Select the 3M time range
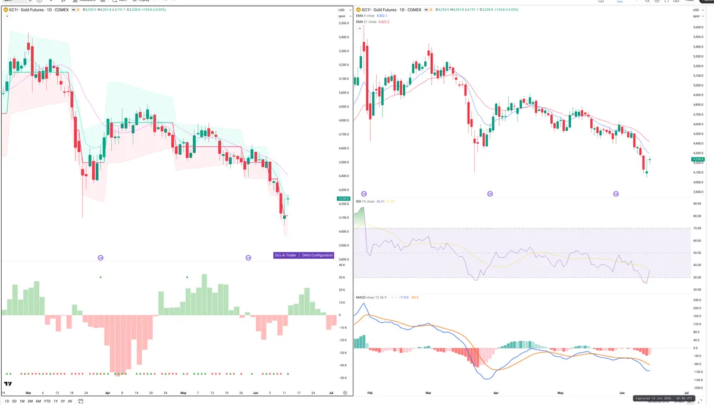714x405 pixels. 30,401
